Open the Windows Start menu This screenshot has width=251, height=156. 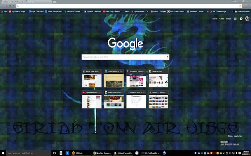click(3, 153)
